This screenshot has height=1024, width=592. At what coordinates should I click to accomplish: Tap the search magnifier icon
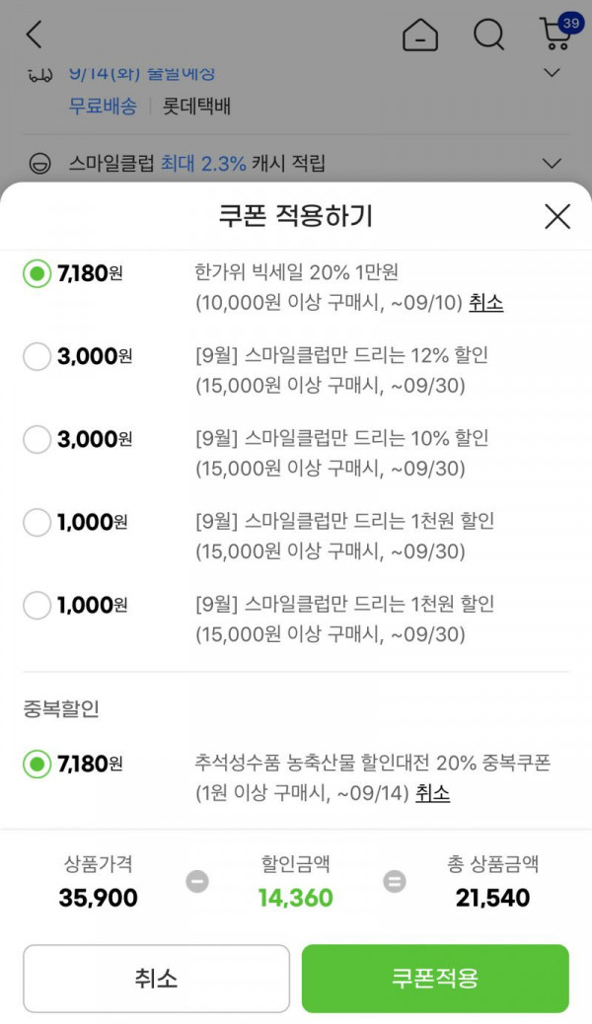pos(488,34)
